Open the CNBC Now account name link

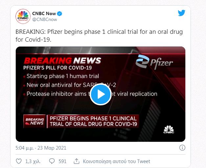44,13
